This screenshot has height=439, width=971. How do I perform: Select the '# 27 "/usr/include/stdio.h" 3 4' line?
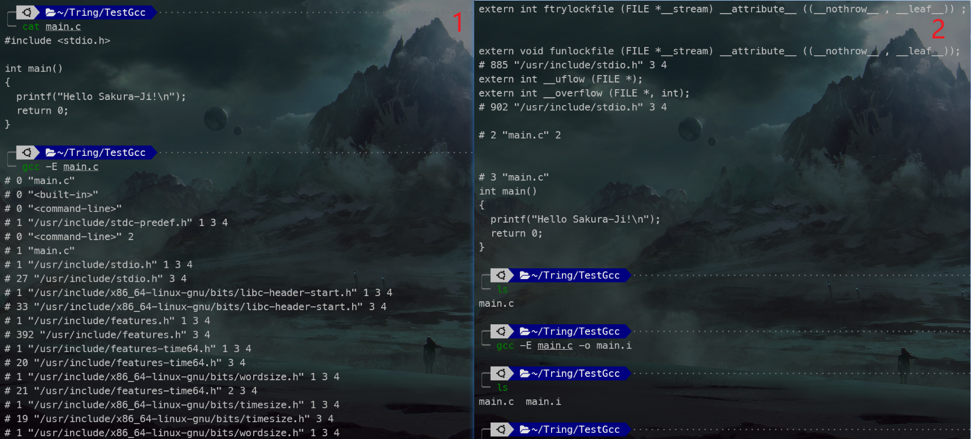[96, 279]
